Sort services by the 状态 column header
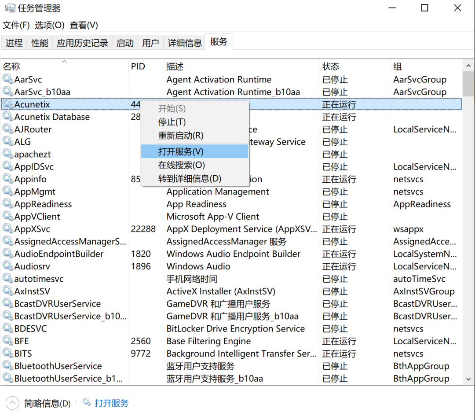Screen dimensions: 475x420 (x=330, y=66)
